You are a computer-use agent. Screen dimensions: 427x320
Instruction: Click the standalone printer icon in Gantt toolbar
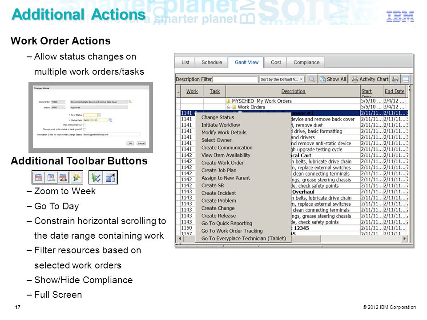pyautogui.click(x=395, y=79)
